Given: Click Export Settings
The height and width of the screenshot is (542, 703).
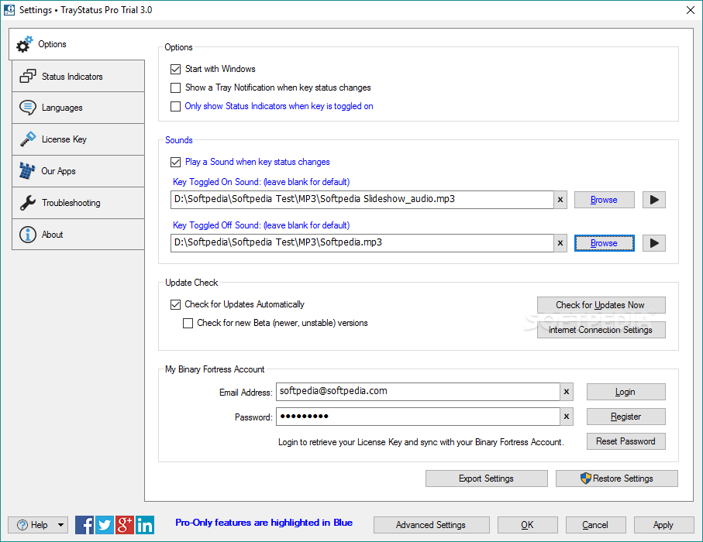Looking at the screenshot, I should tap(486, 479).
